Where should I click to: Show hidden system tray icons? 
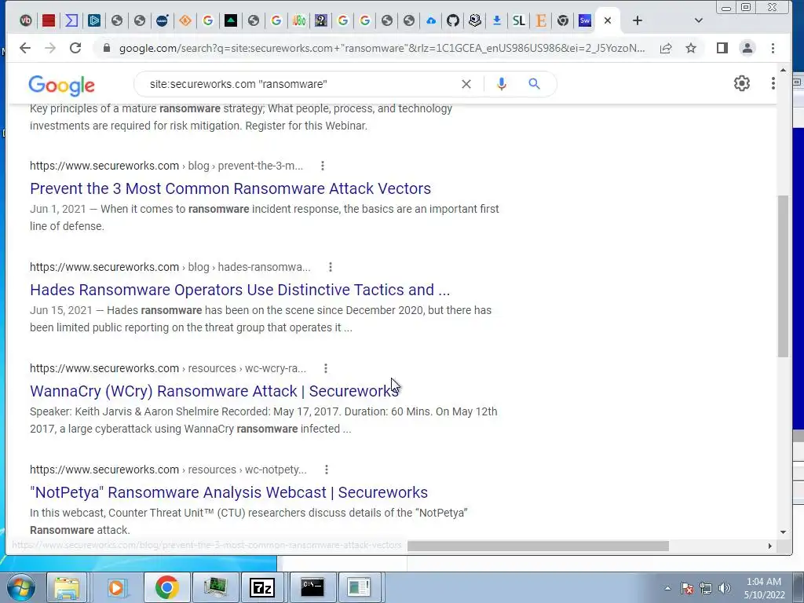click(667, 589)
